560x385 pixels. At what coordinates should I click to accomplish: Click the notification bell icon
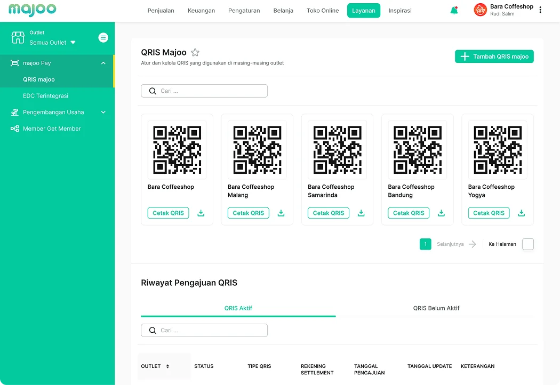[x=454, y=11]
